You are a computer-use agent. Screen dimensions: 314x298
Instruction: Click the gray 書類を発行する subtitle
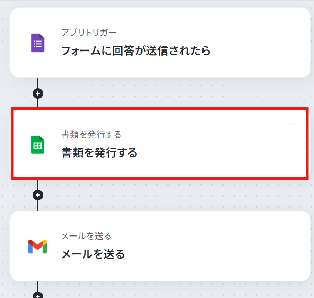[92, 135]
